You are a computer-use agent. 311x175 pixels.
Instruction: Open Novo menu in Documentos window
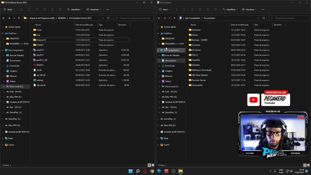pyautogui.click(x=164, y=10)
